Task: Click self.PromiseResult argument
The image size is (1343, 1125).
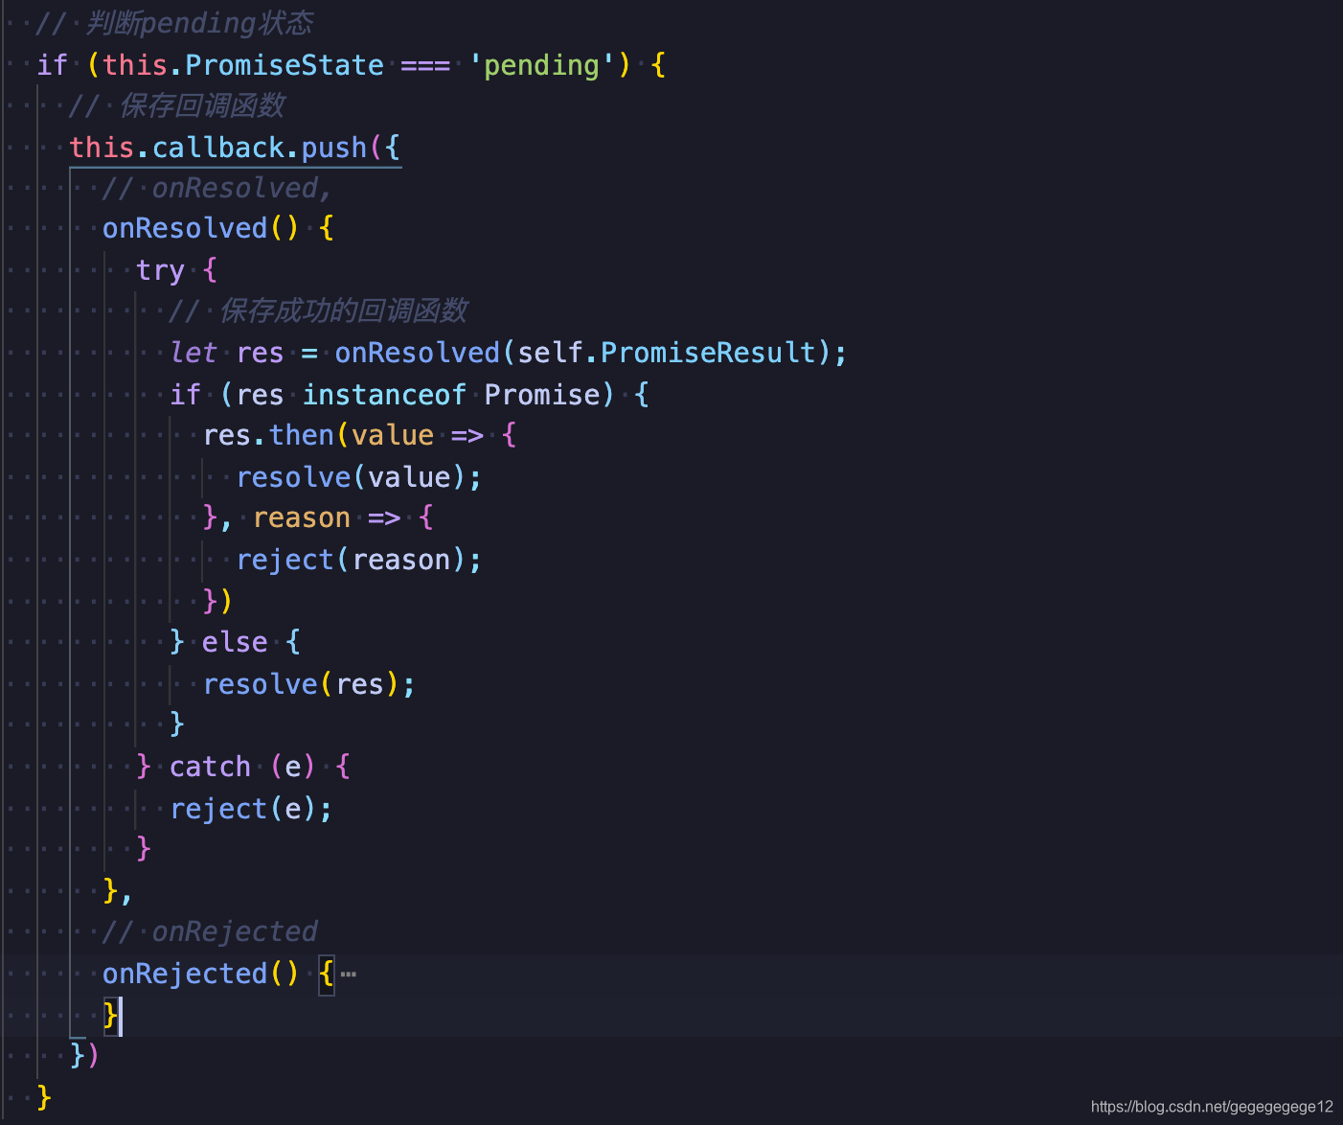Action: coord(667,353)
